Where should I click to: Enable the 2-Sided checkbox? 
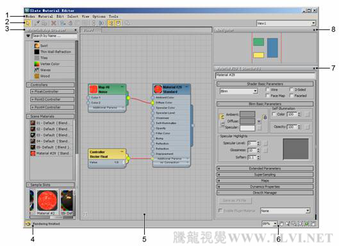click(292, 89)
